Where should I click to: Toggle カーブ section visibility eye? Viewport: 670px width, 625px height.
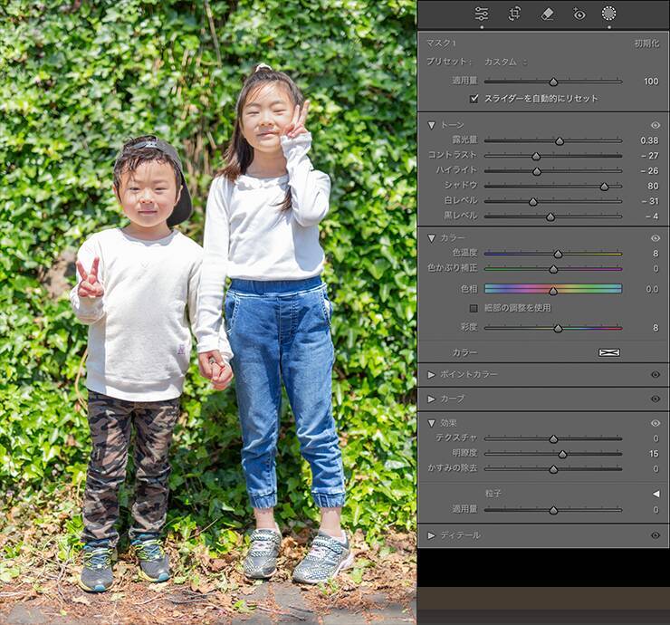coord(655,399)
